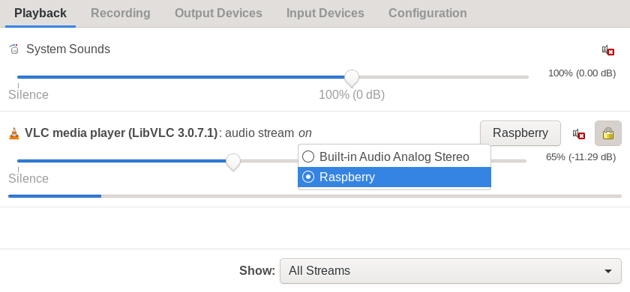Click the VLC volume slider handle
This screenshot has height=292, width=630.
tap(233, 162)
